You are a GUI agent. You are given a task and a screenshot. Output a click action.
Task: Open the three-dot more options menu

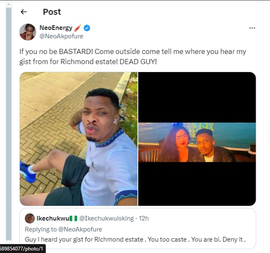coord(252,28)
